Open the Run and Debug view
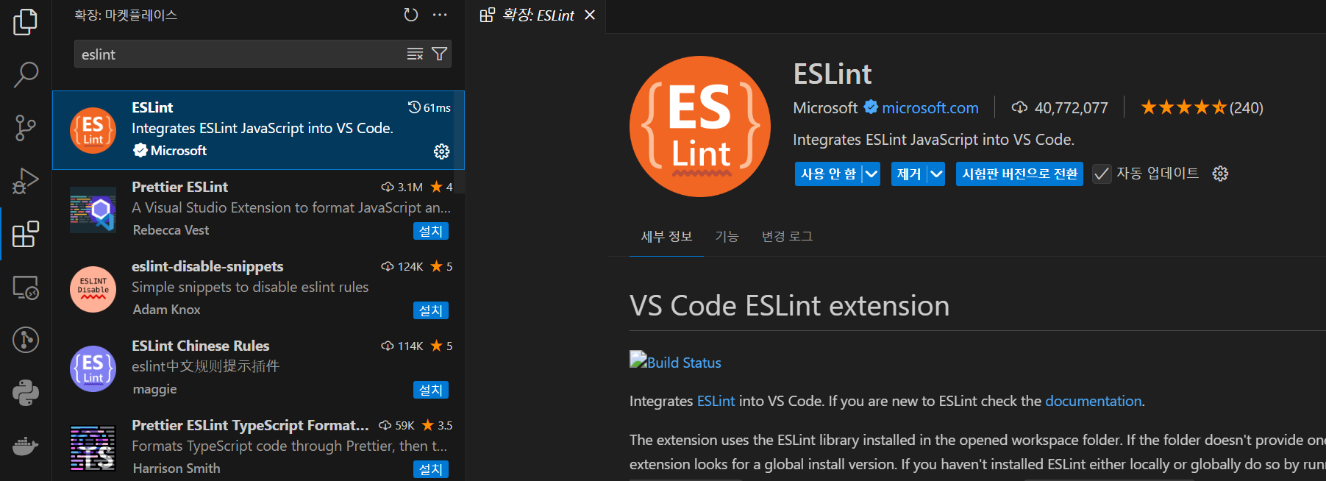Image resolution: width=1326 pixels, height=481 pixels. 26,181
